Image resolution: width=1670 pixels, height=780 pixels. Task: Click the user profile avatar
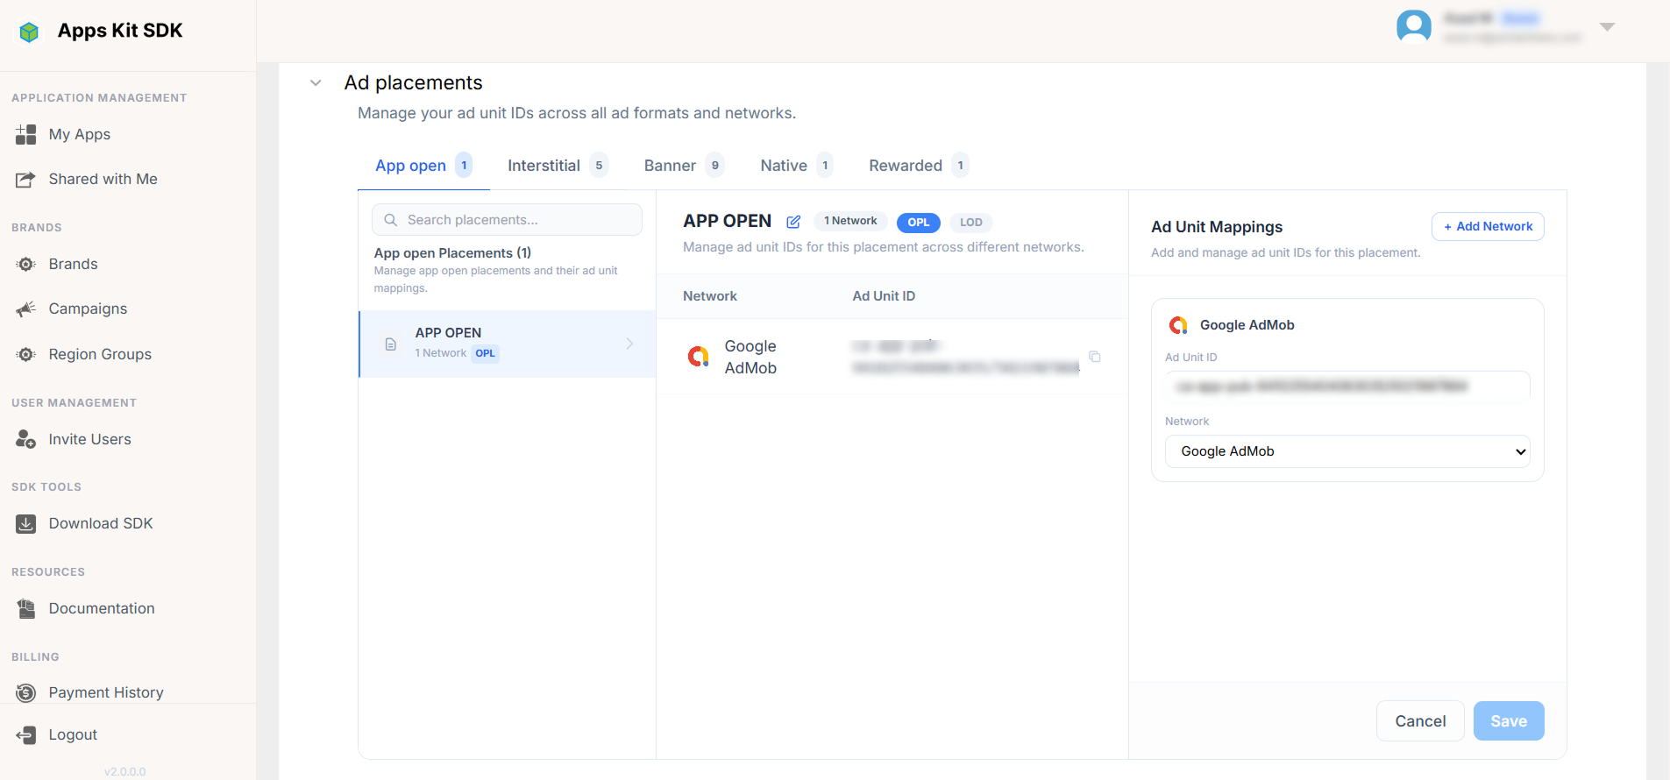tap(1413, 26)
